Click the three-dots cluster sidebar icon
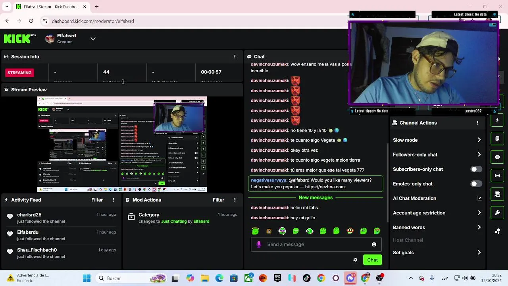Viewport: 508px width, 286px height. coord(497,231)
